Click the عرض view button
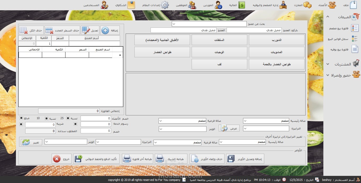 tap(229, 128)
